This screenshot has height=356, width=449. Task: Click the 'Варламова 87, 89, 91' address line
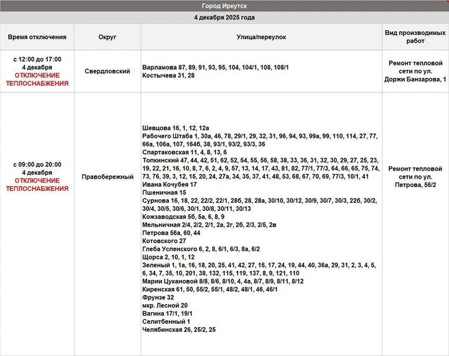(x=216, y=67)
